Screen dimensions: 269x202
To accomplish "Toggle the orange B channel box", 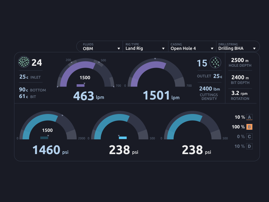I will pyautogui.click(x=249, y=127).
